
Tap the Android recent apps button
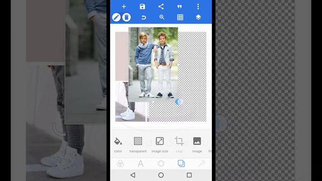tap(189, 175)
